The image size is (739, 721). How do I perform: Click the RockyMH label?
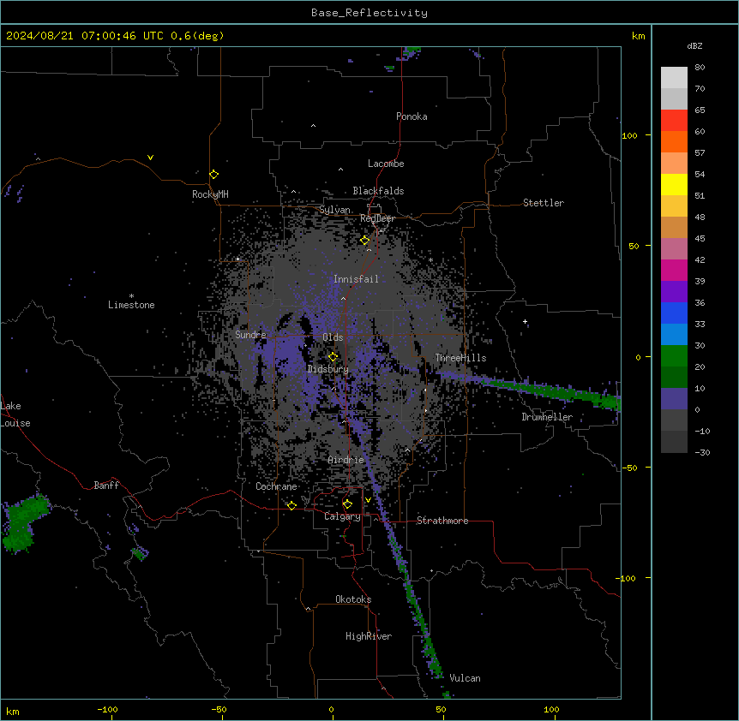[x=210, y=194]
